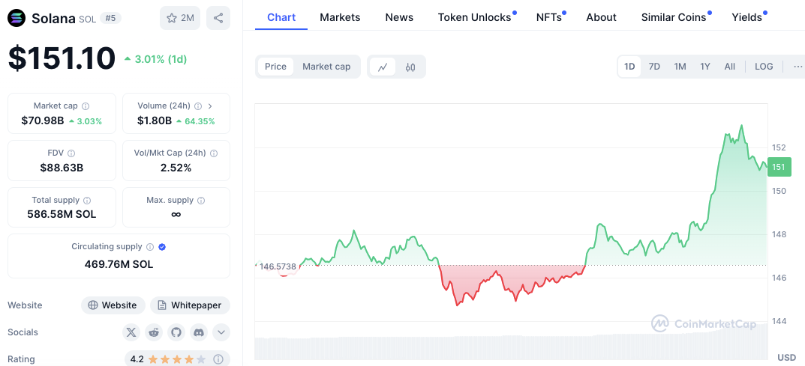Click the green 151 price label
805x366 pixels.
(x=779, y=167)
